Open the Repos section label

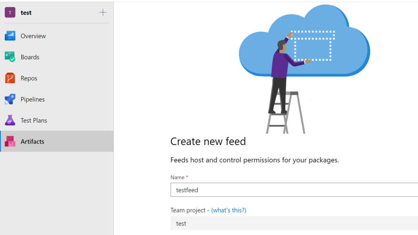(x=29, y=78)
